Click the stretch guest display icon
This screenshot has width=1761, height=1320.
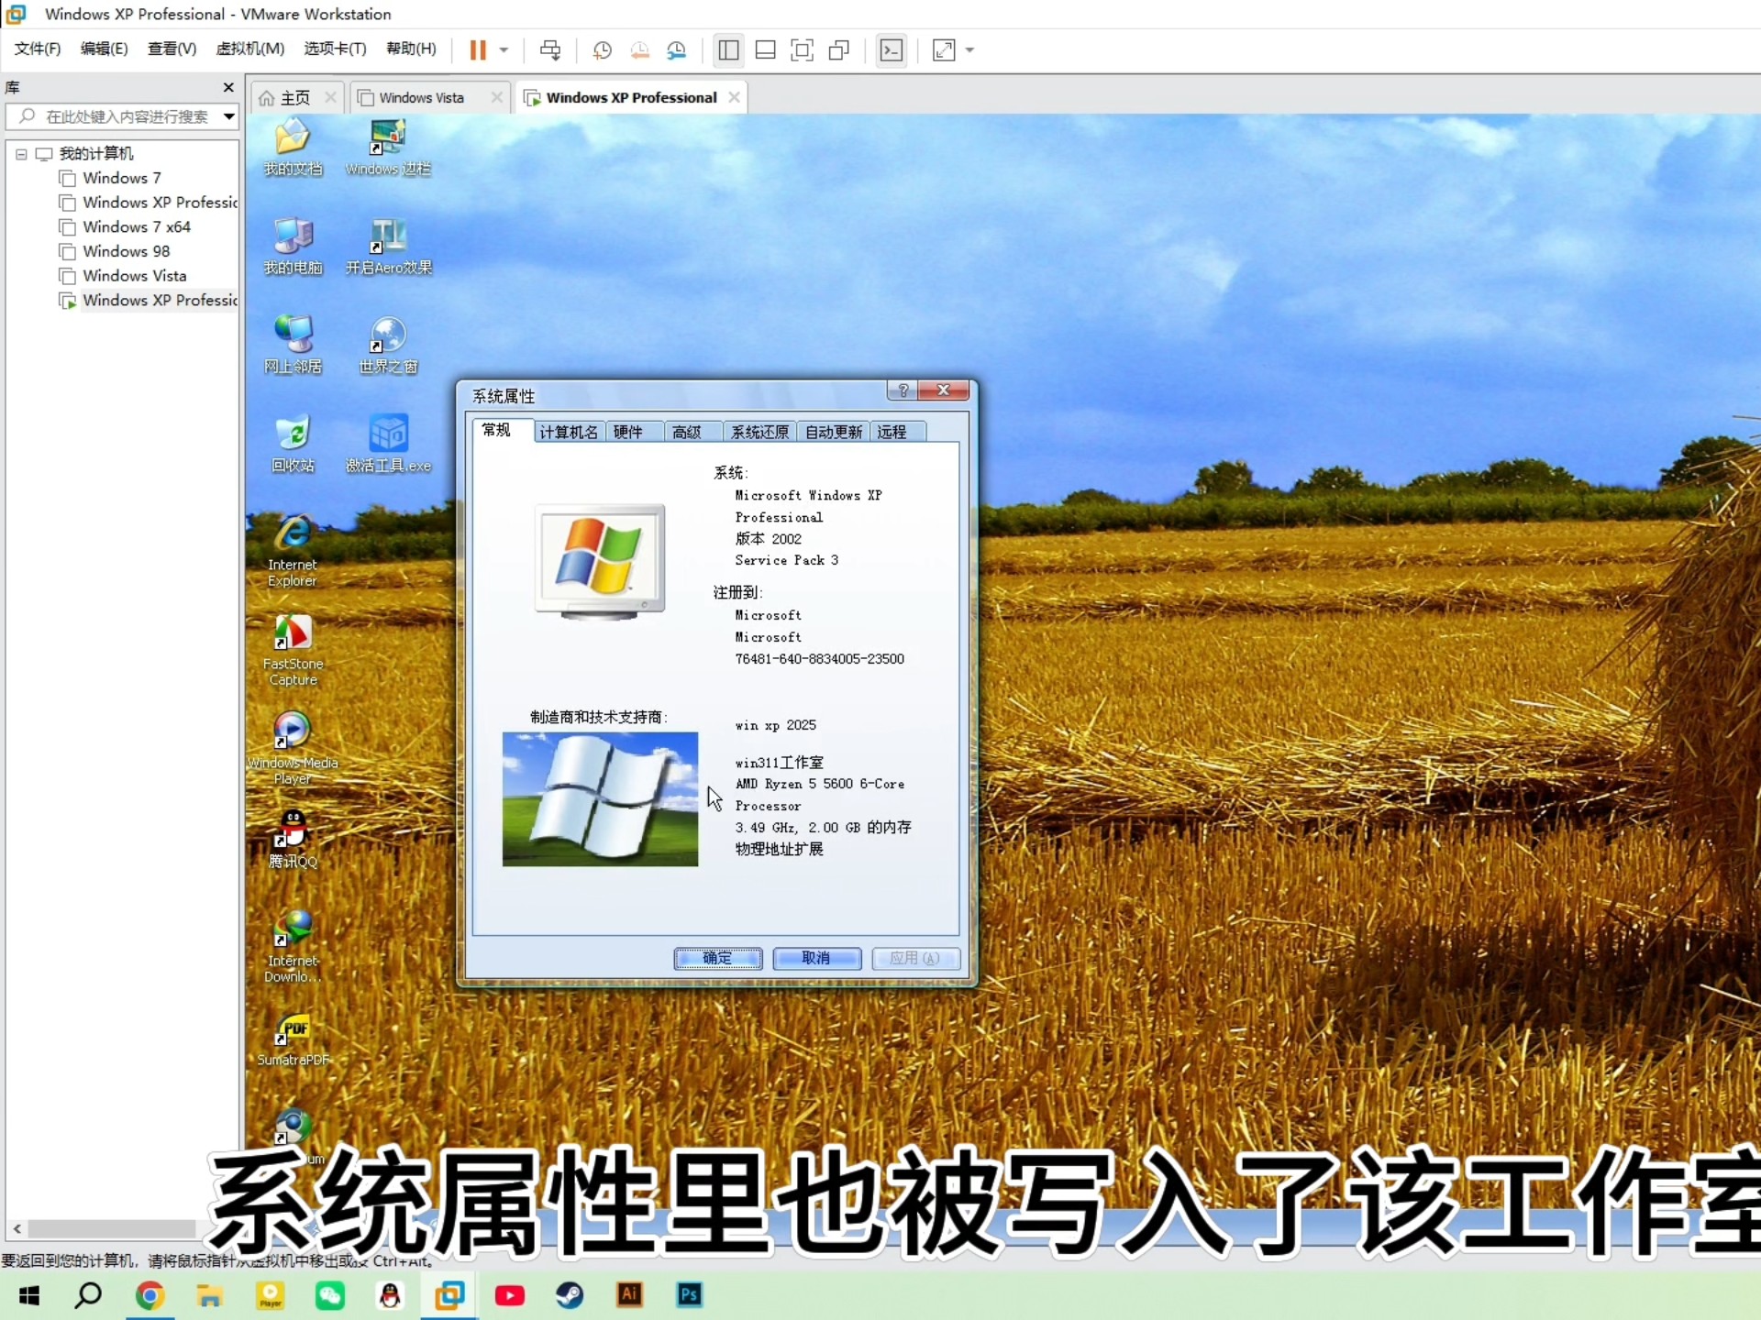pyautogui.click(x=944, y=49)
